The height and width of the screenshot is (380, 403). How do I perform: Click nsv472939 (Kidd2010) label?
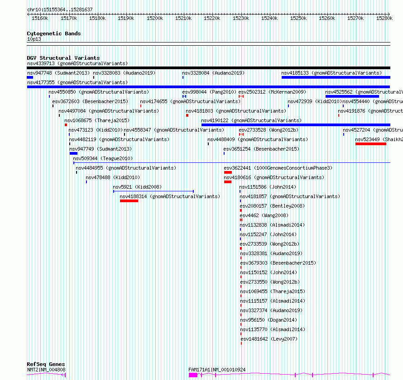tap(315, 101)
